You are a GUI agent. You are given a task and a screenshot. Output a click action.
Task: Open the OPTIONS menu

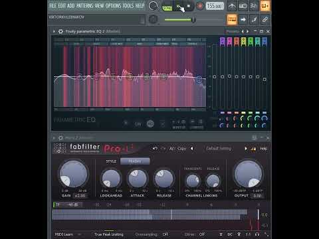pyautogui.click(x=113, y=5)
